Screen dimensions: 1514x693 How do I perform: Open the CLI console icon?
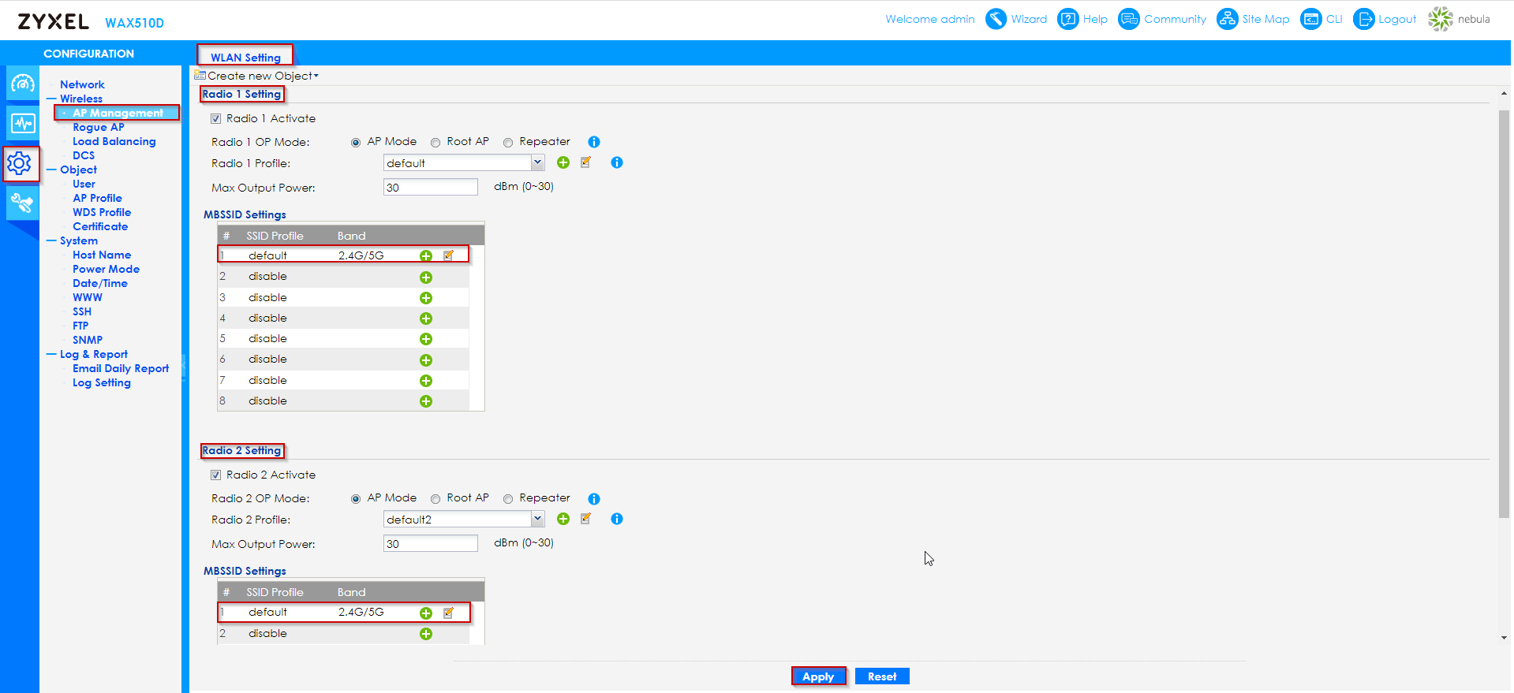[x=1310, y=19]
